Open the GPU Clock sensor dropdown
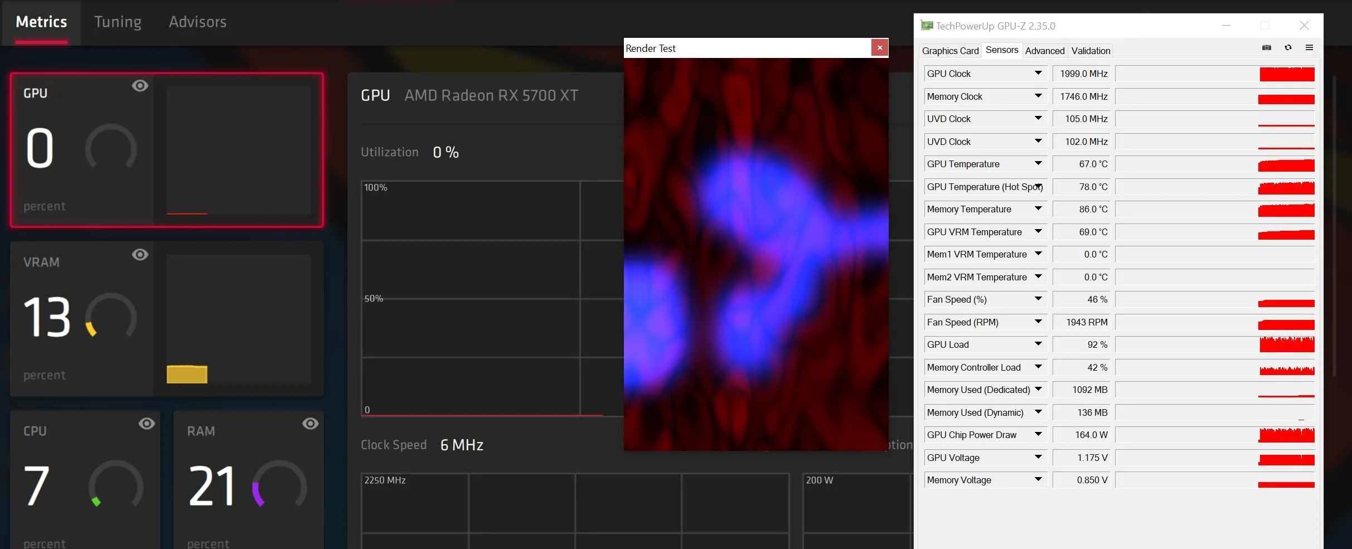Screen dimensions: 1352x549 pos(1038,73)
